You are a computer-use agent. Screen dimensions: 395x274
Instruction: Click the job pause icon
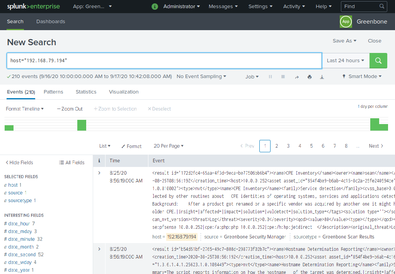coord(271,77)
